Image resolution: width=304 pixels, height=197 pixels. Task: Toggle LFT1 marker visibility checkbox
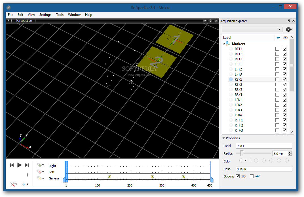pyautogui.click(x=285, y=64)
